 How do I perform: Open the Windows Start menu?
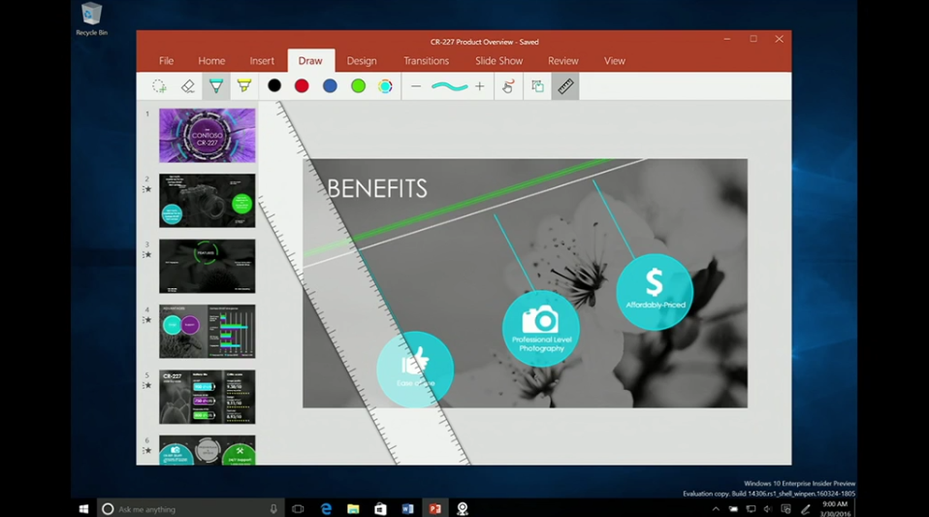[83, 508]
